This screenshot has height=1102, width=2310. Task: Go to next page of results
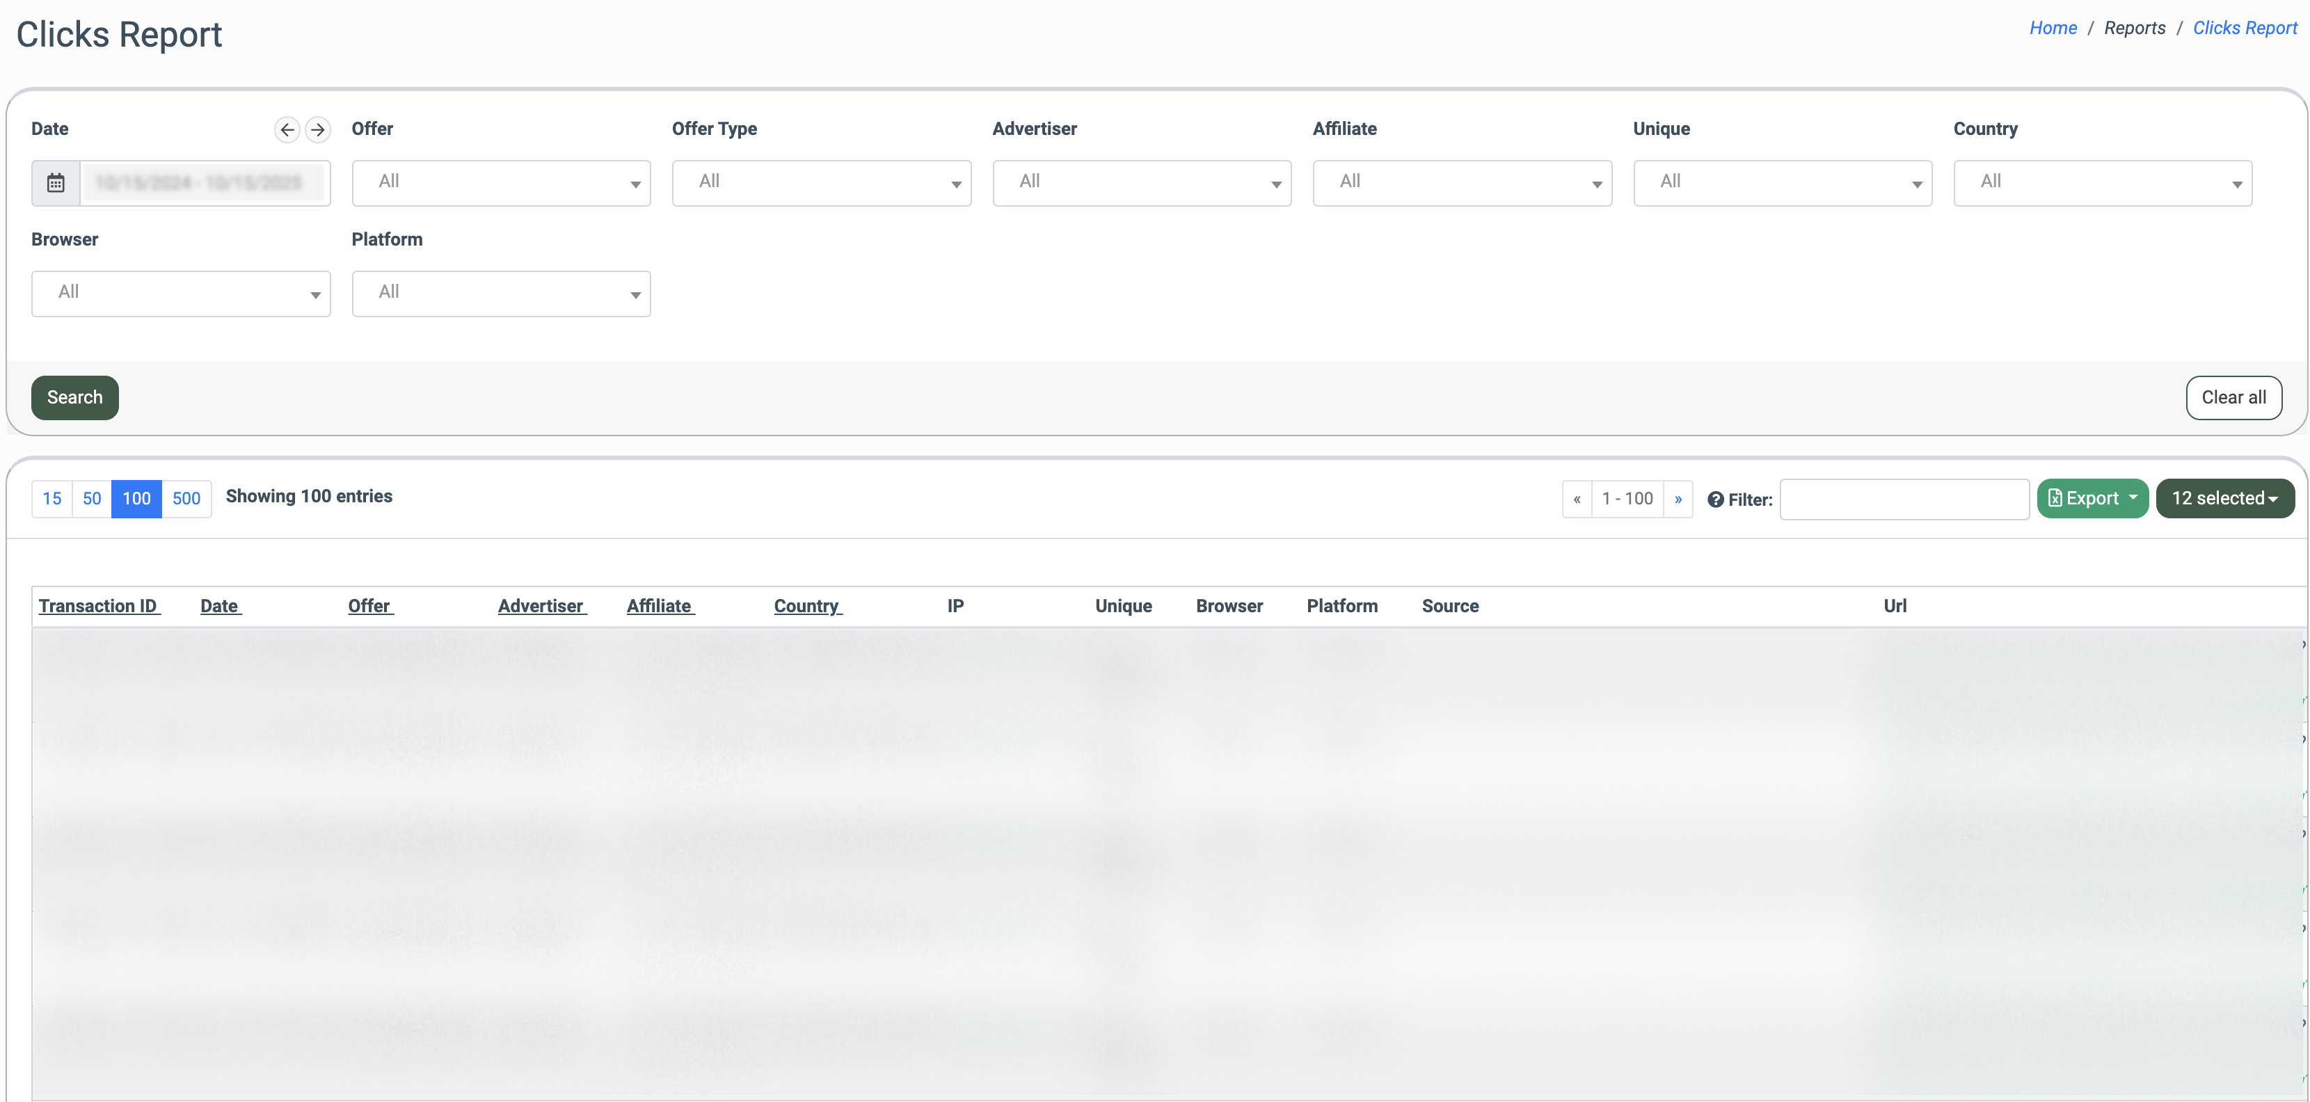pos(1678,499)
